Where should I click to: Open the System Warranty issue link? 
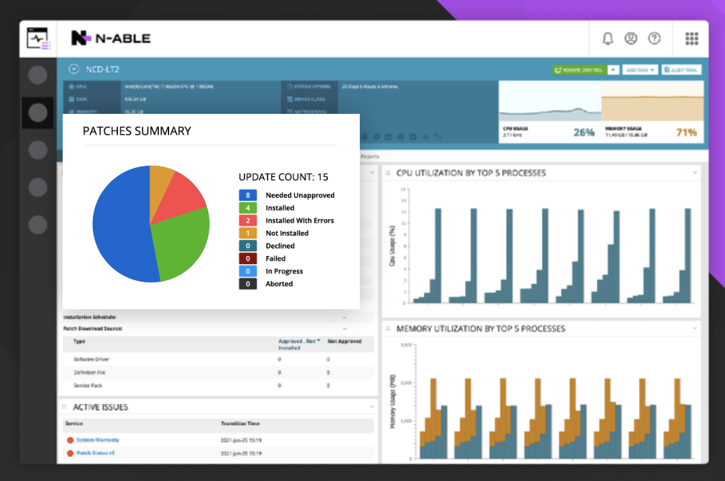tap(98, 440)
